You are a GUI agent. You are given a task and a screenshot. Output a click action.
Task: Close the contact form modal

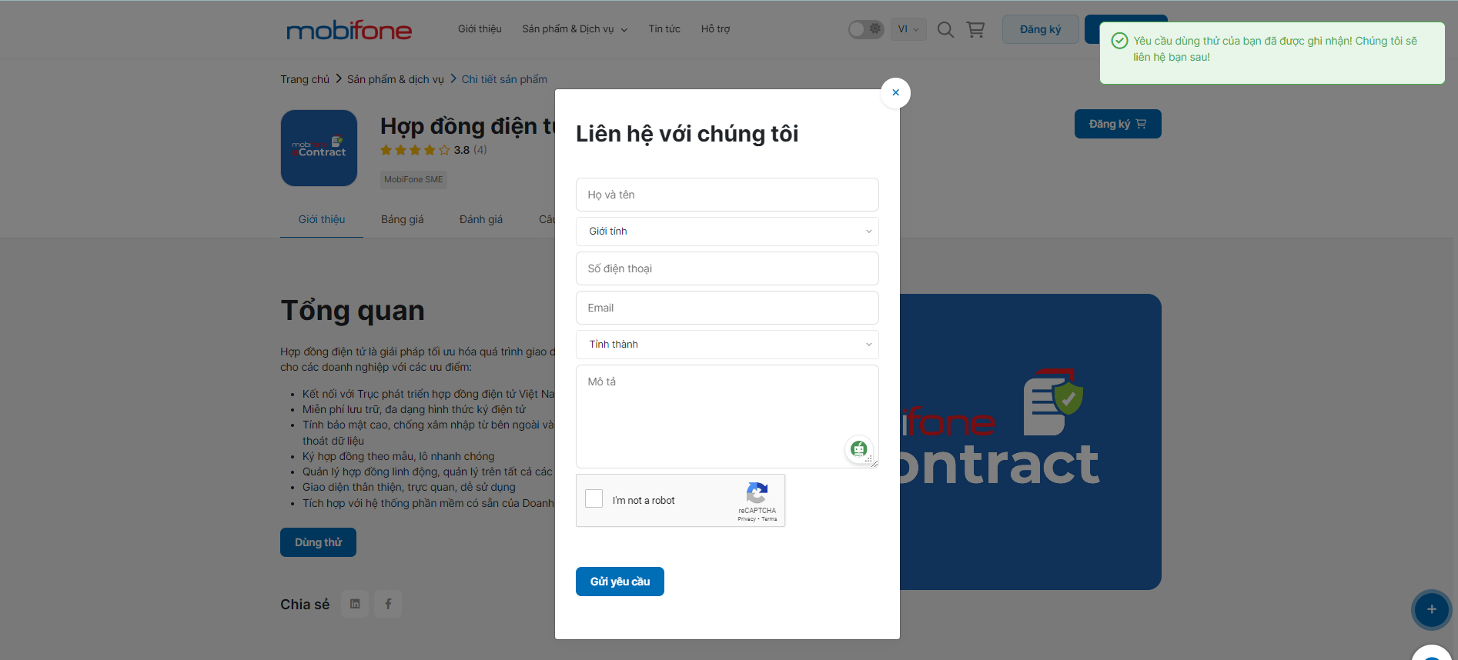tap(895, 92)
